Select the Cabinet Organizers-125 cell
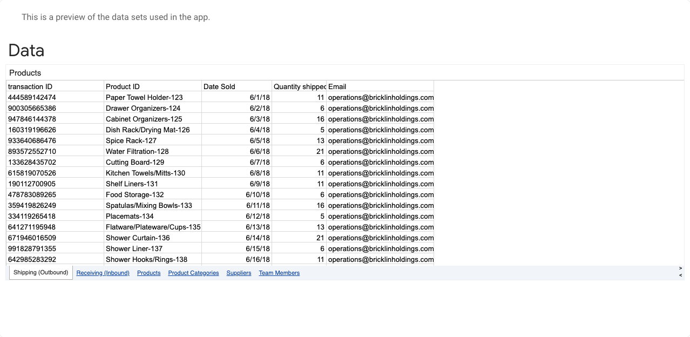 pyautogui.click(x=153, y=119)
